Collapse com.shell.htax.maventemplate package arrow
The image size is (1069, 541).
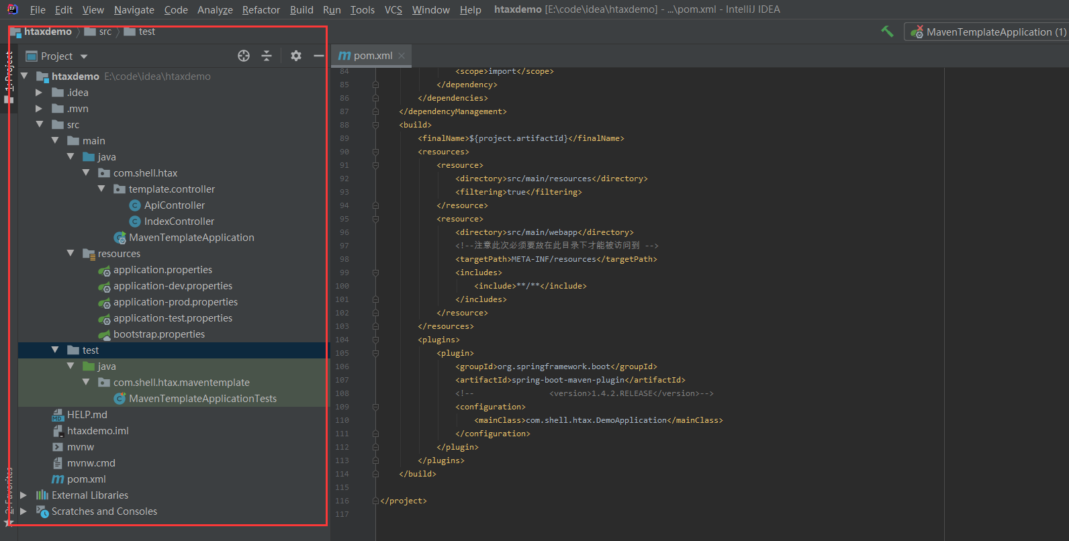click(86, 382)
